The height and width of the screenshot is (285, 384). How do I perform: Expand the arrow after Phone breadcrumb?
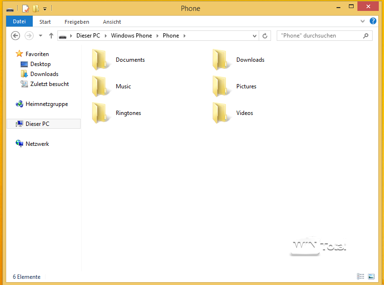pos(185,36)
